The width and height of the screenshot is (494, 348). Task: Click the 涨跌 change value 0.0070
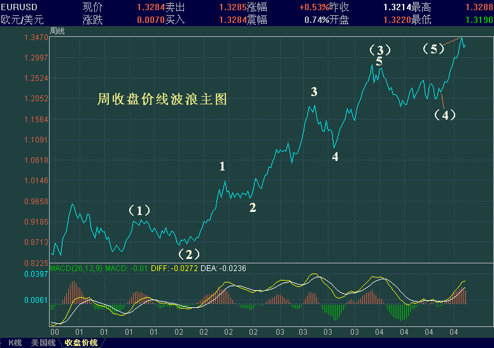(151, 20)
